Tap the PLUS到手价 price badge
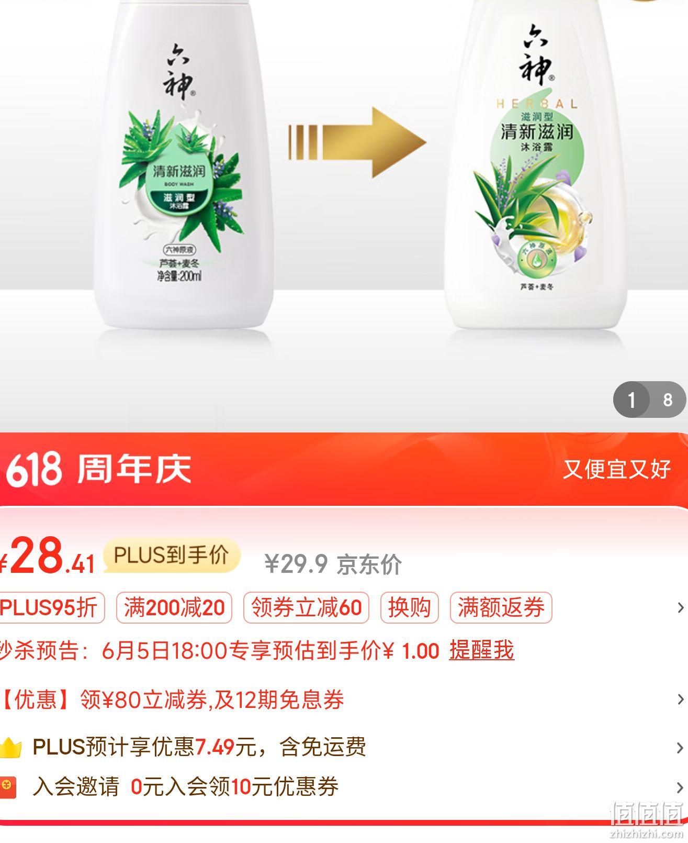The width and height of the screenshot is (688, 843). pos(172,555)
